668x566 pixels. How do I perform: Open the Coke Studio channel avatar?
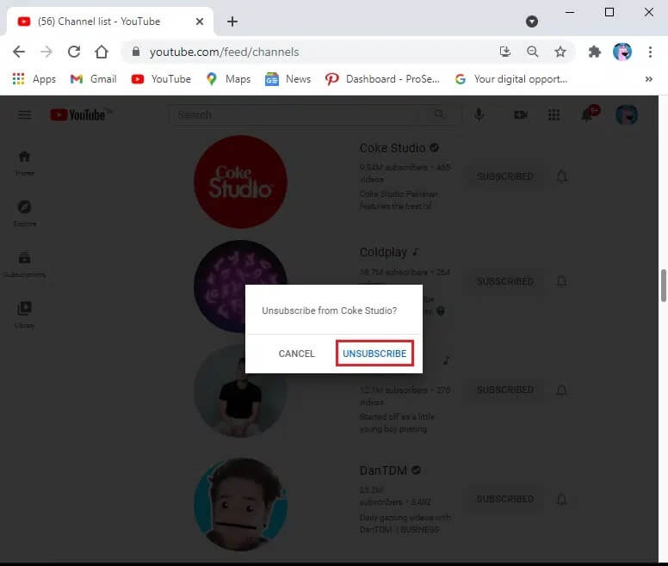click(x=240, y=182)
